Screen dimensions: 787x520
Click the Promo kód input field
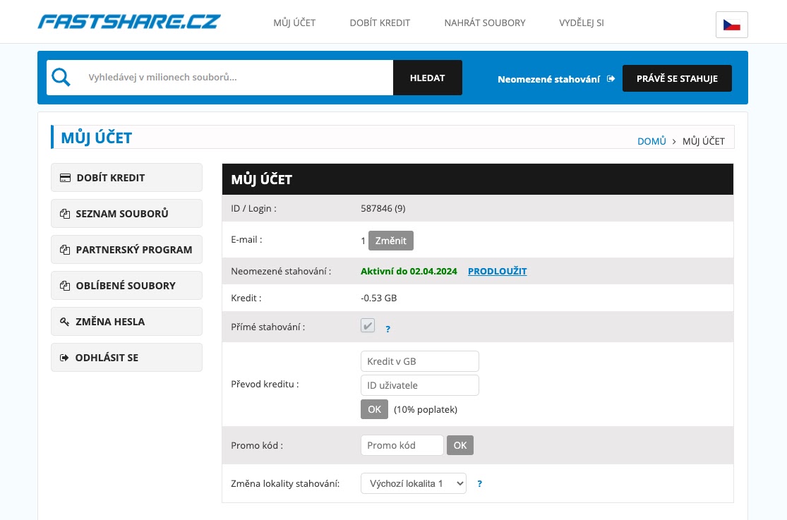(x=402, y=445)
